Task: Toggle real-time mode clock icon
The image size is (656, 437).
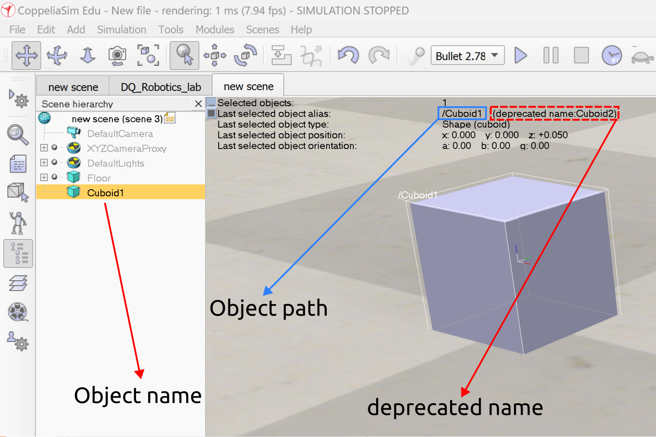Action: click(x=611, y=55)
